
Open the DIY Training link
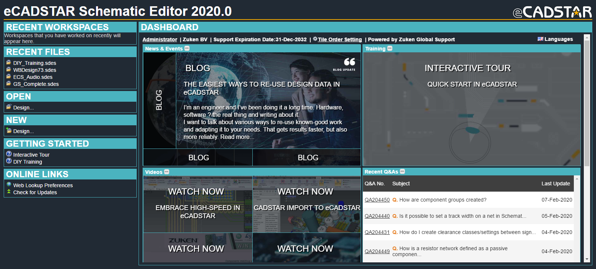28,162
